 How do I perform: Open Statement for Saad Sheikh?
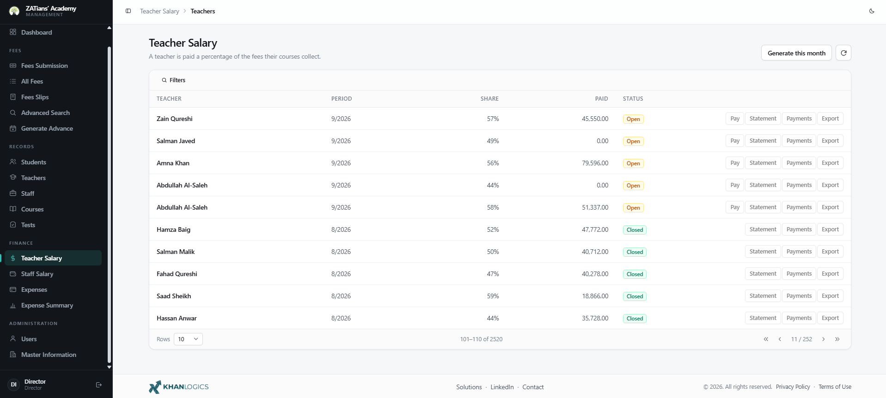click(x=763, y=296)
